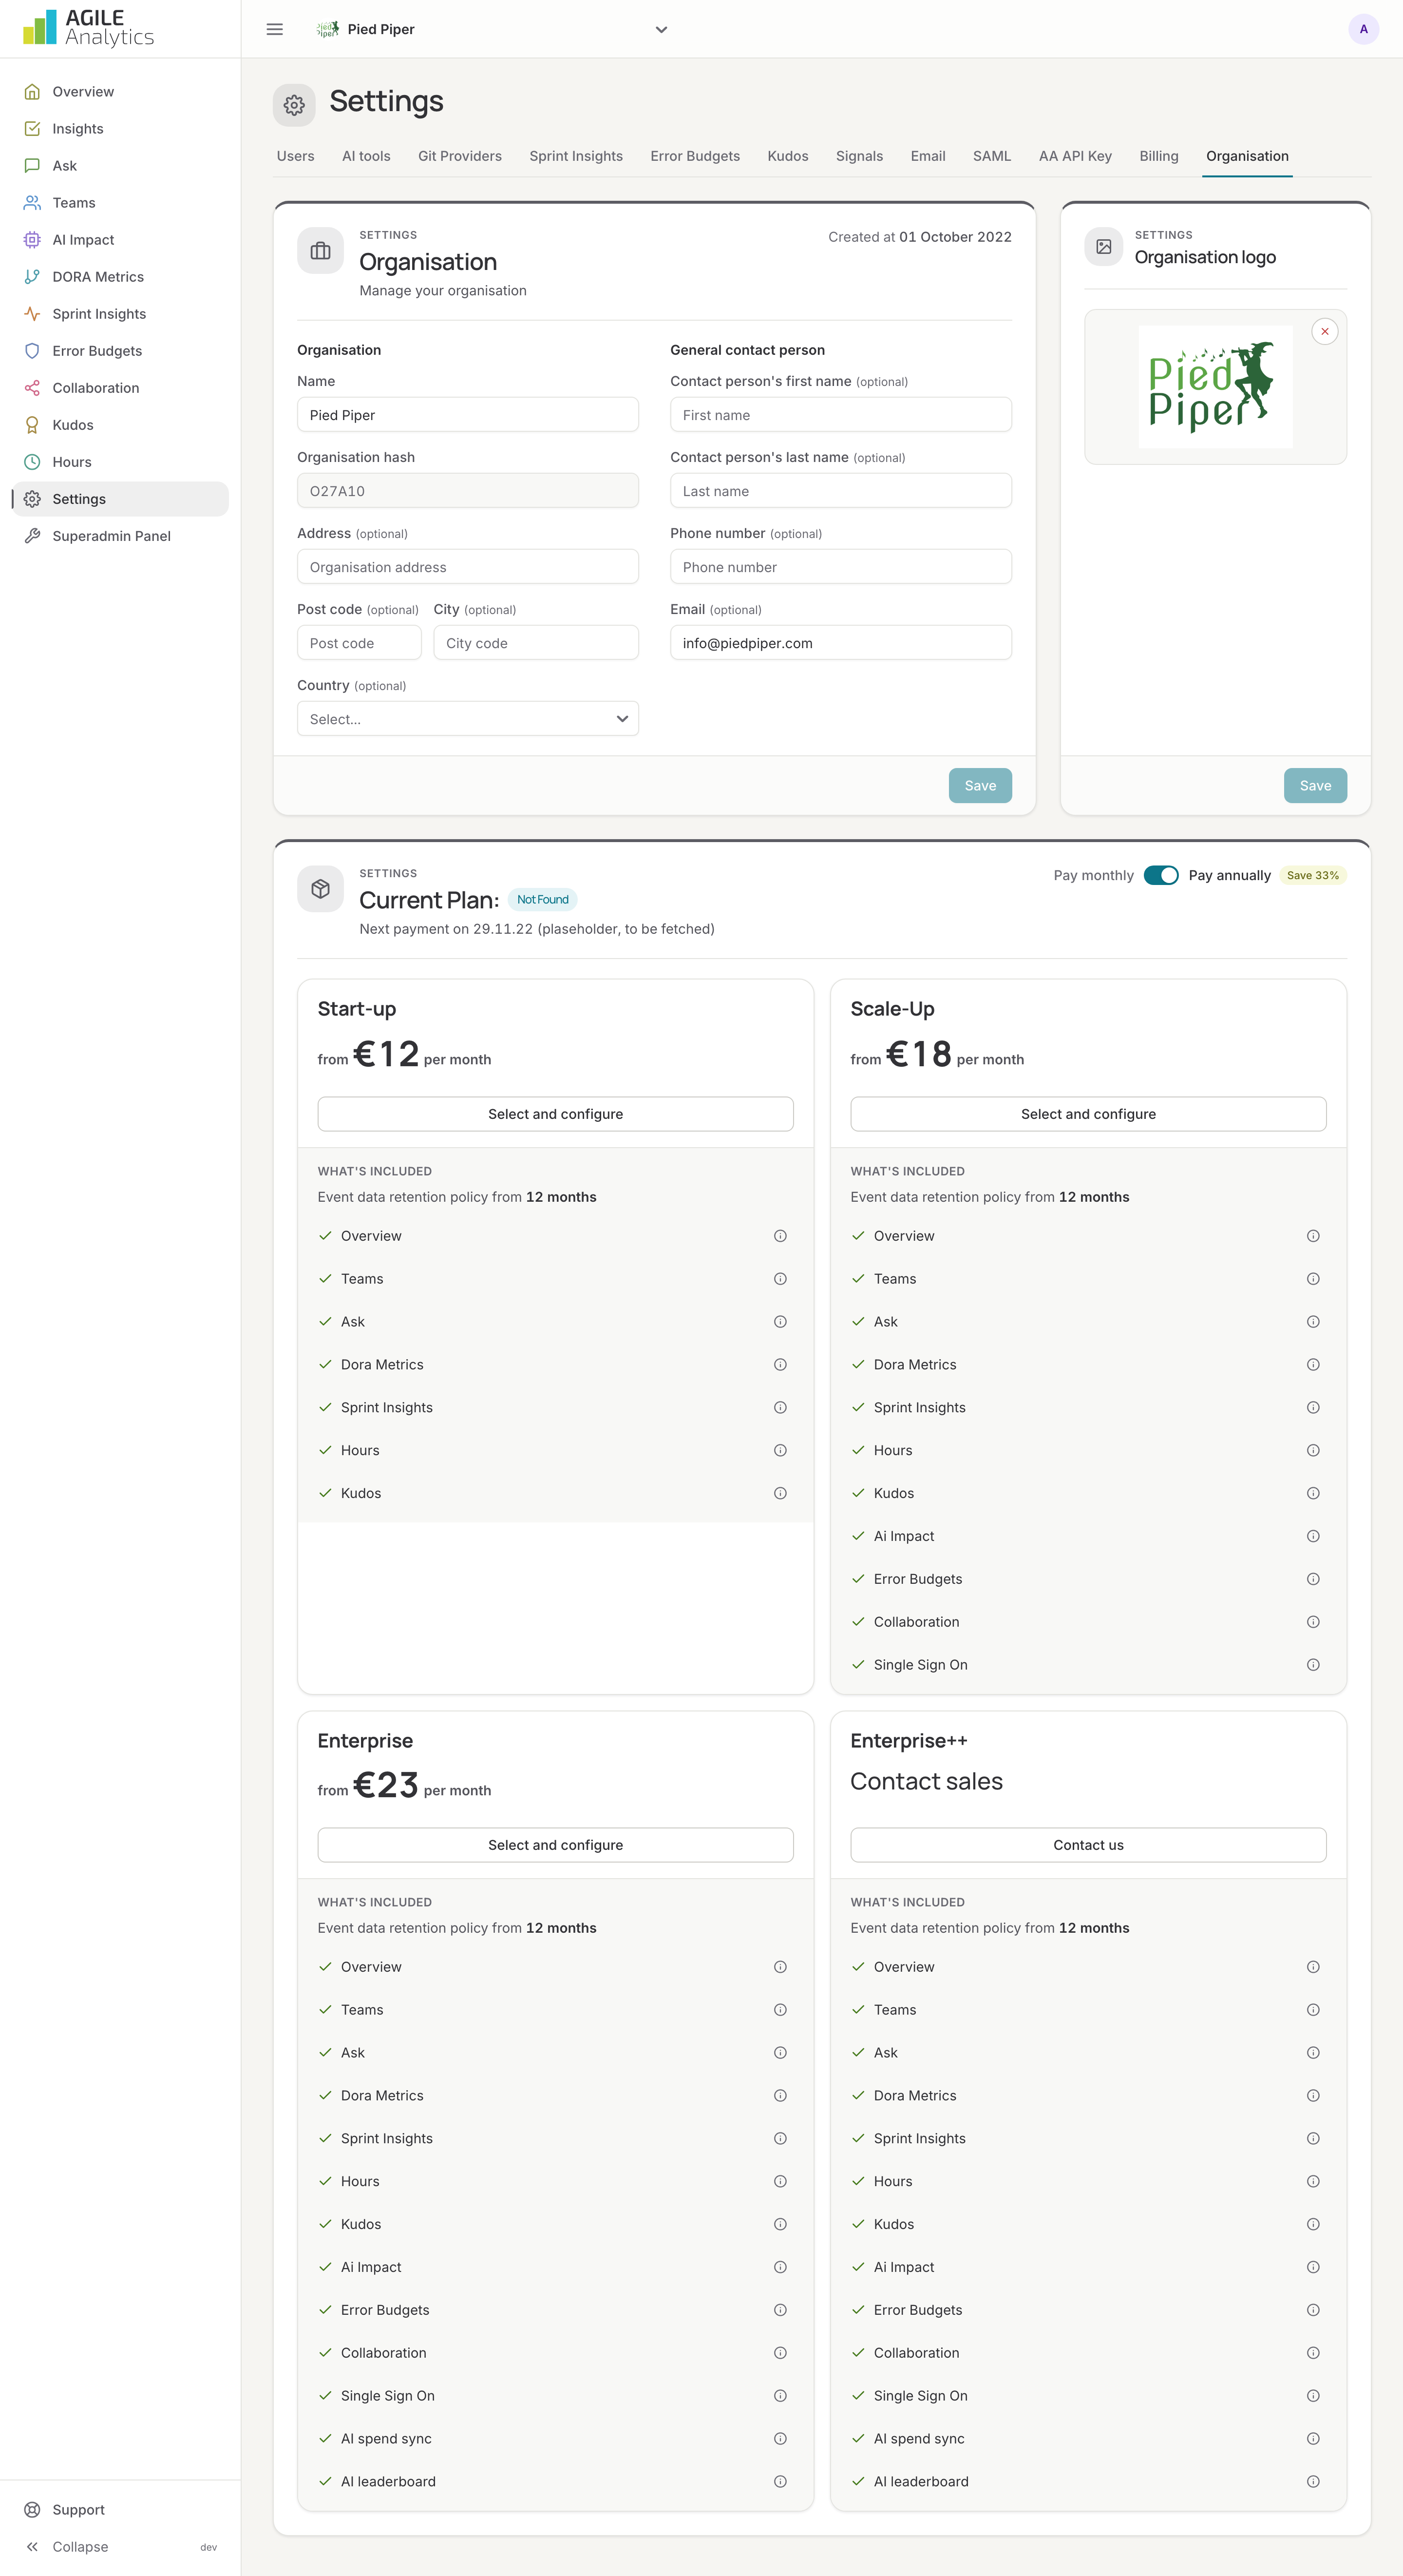Open the Hours clock icon
The image size is (1403, 2576).
pyautogui.click(x=32, y=462)
